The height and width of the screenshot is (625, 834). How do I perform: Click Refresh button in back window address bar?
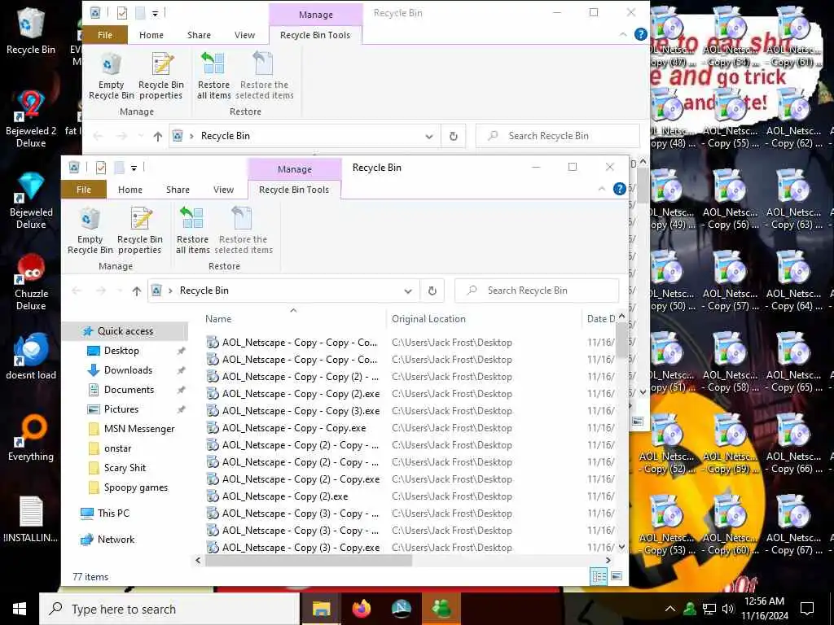click(454, 136)
